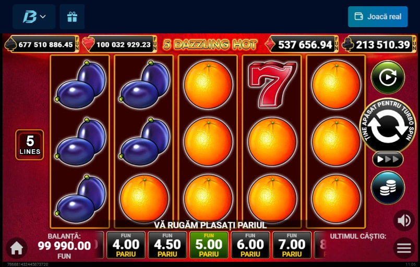Open the diamond jackpot 537 656.94
This screenshot has width=420, height=267.
coord(302,44)
